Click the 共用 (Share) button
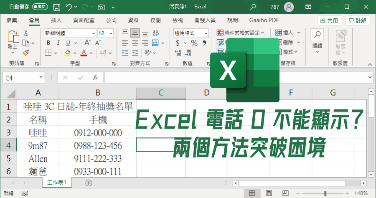Viewport: 376px width, 198px height. pos(329,20)
